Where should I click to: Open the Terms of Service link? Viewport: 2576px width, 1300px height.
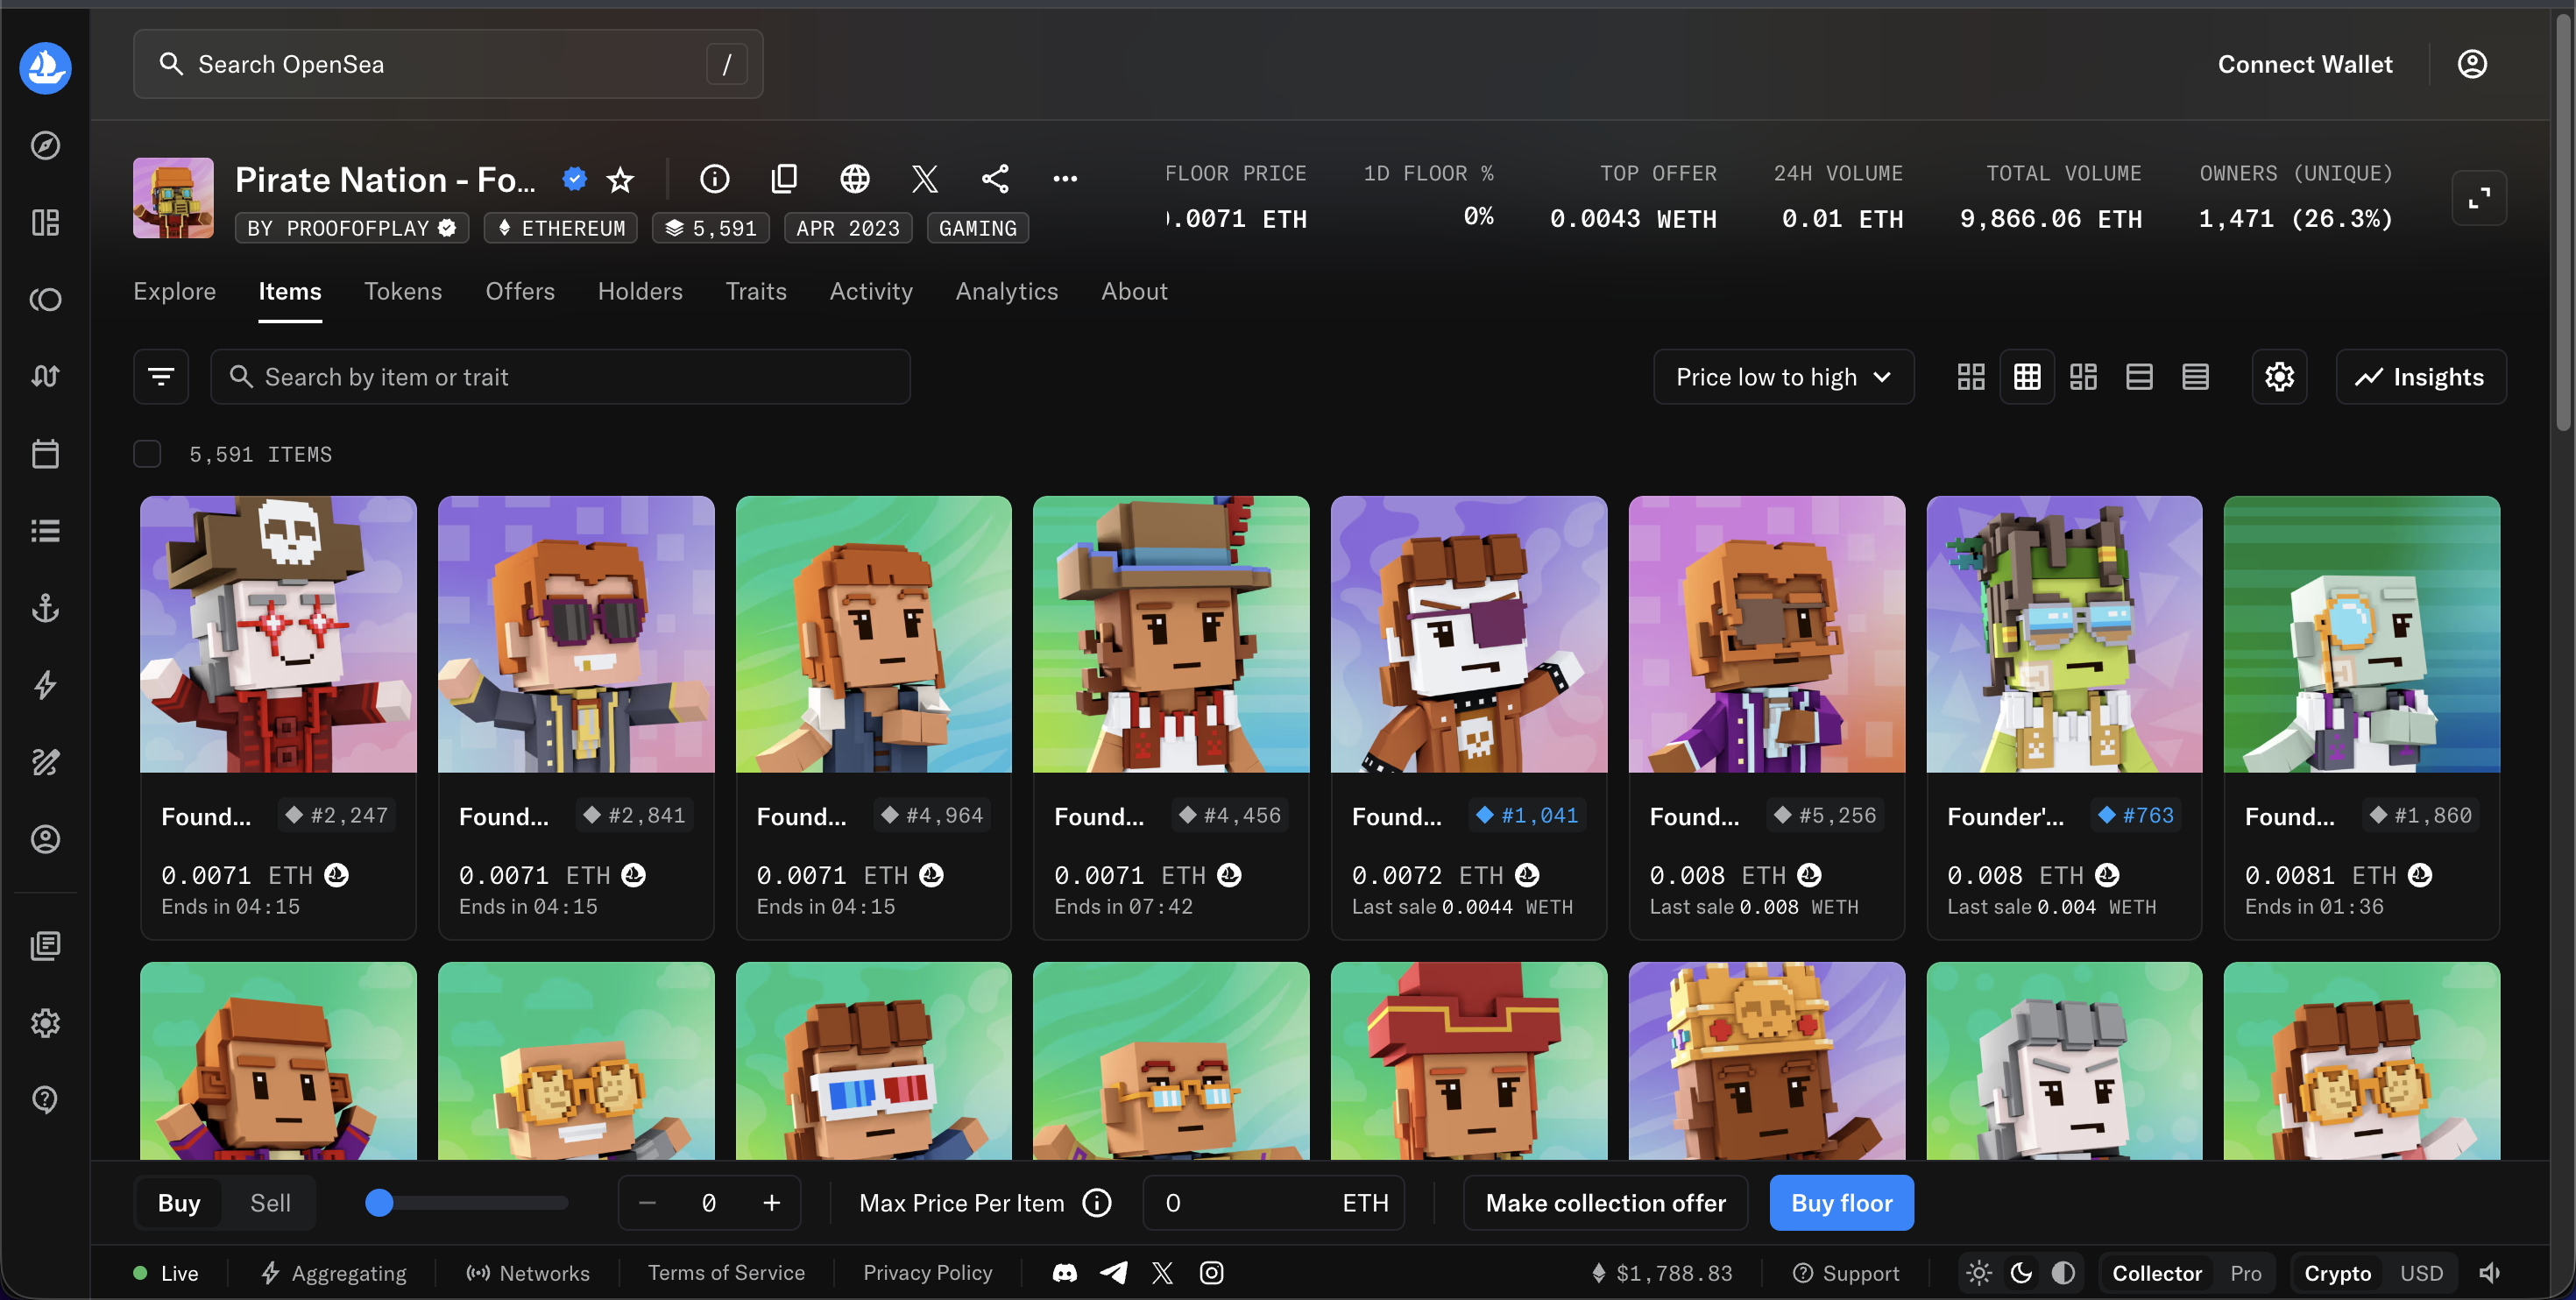click(x=726, y=1273)
